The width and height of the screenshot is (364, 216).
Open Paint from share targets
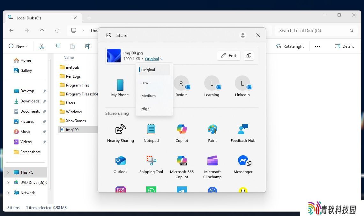212,129
